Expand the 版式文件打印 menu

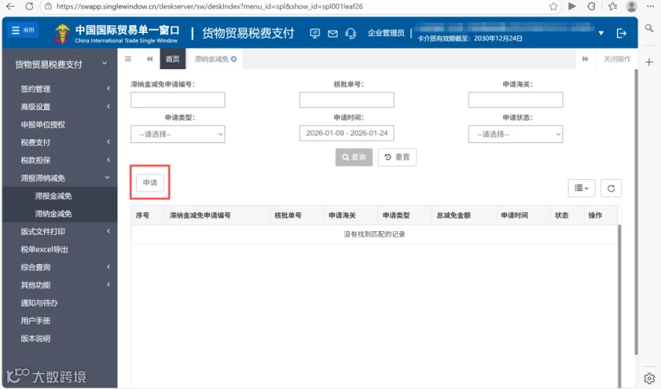tap(62, 231)
